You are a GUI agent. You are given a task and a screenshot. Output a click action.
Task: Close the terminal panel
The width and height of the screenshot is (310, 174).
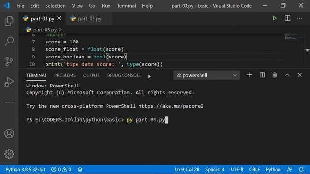tap(300, 75)
